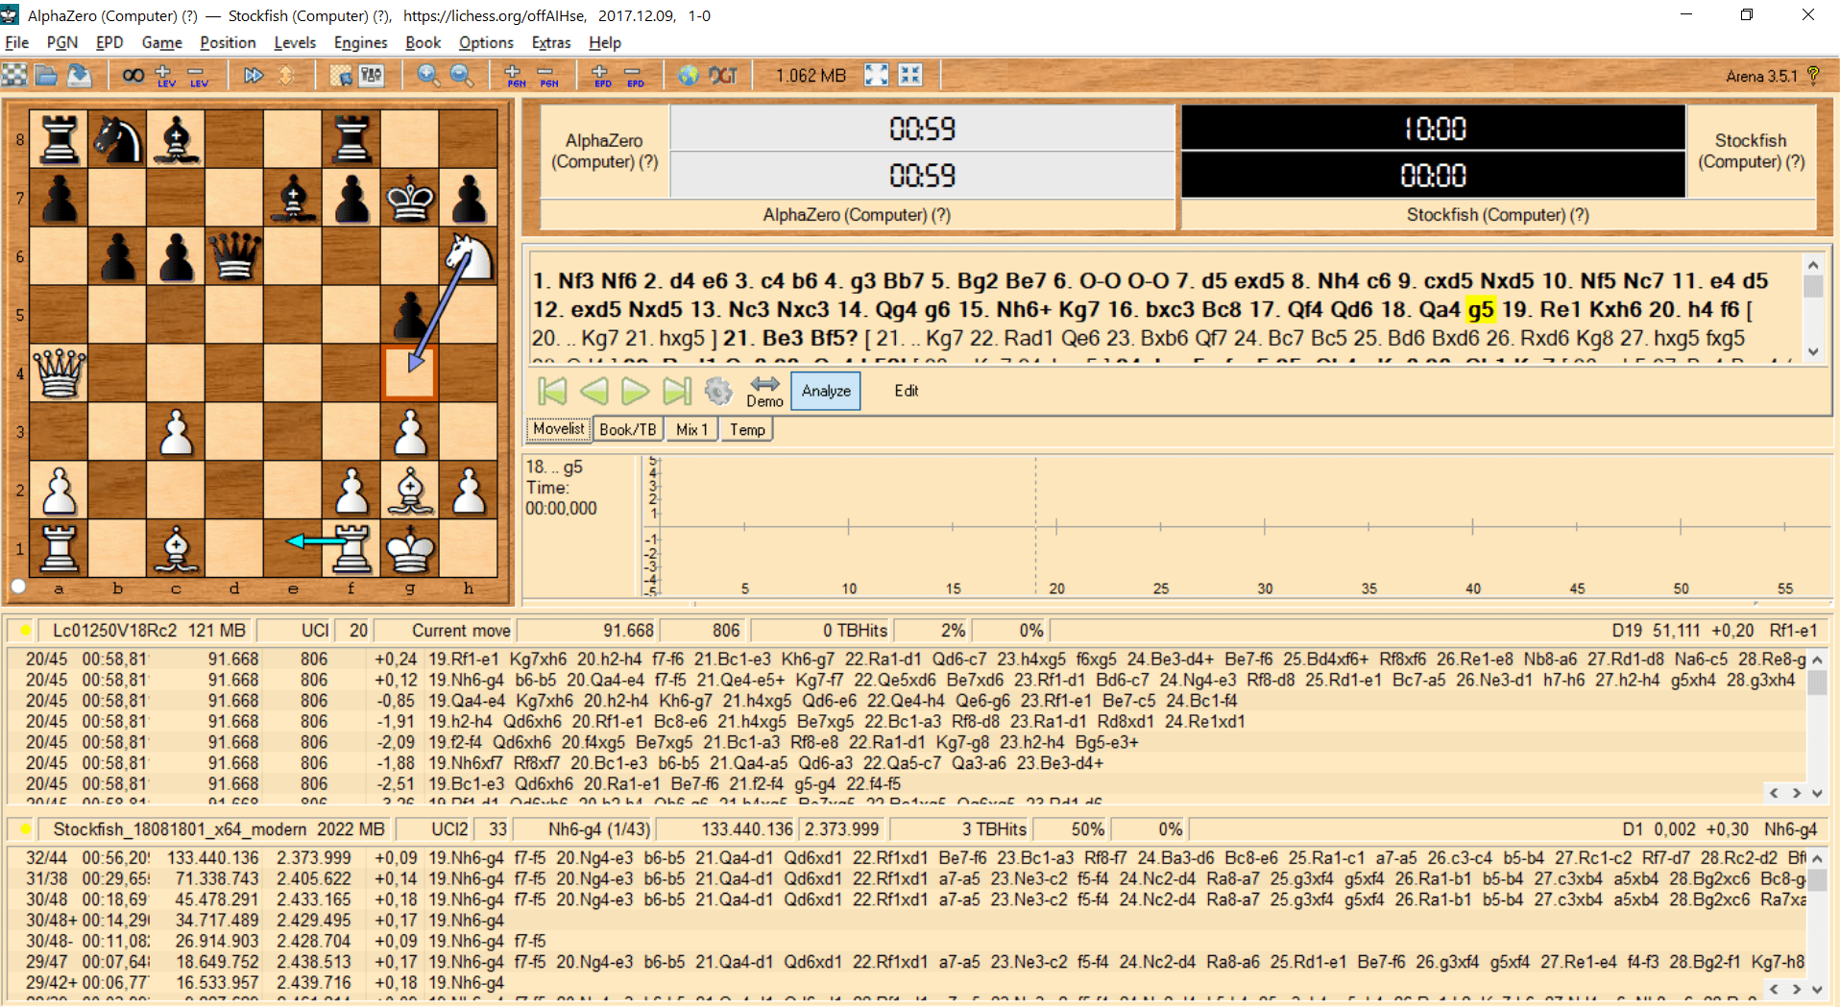The width and height of the screenshot is (1840, 1007).
Task: Click the white circle below the board corner
Action: [x=18, y=587]
